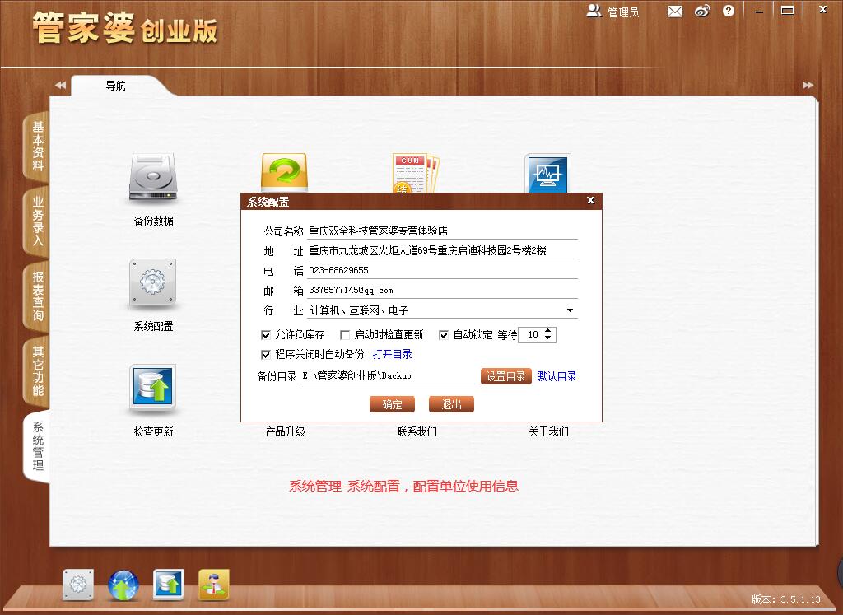Click the 产品升级 label
Screen dimensions: 843x615
[x=285, y=431]
